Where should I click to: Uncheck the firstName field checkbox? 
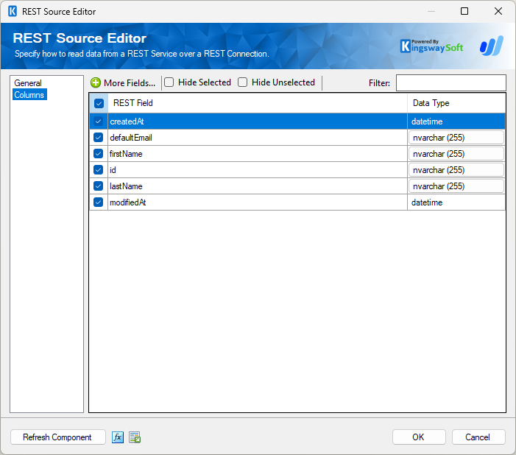[x=98, y=153]
